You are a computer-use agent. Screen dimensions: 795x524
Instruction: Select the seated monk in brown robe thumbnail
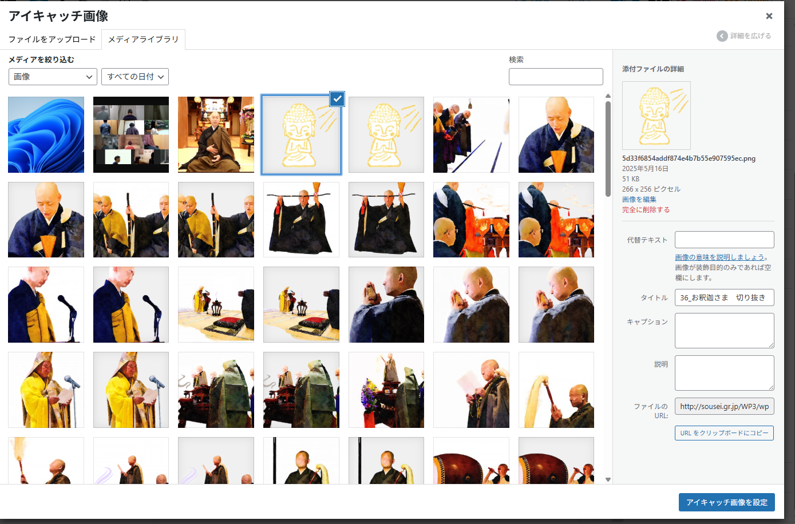[x=216, y=134]
